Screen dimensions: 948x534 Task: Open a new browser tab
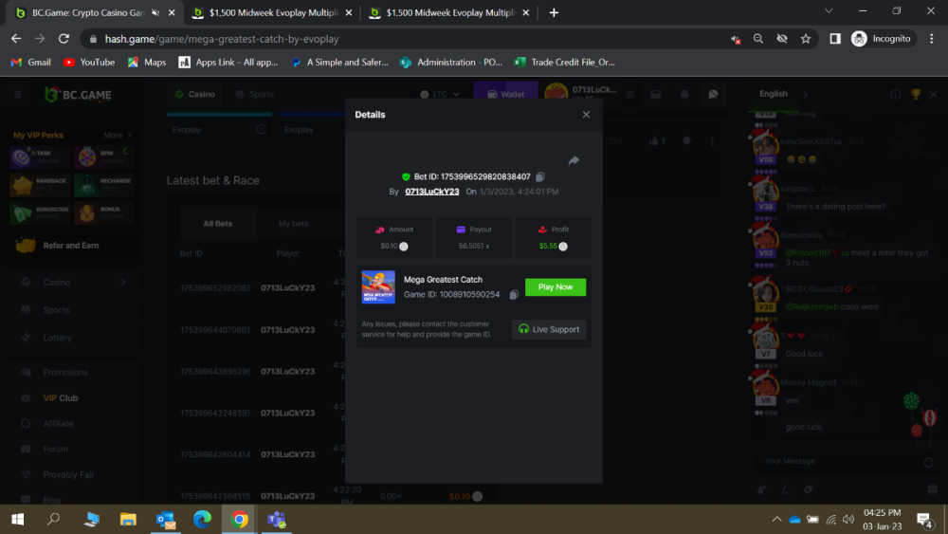point(554,12)
